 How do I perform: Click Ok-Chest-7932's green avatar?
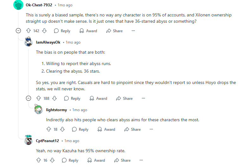[x=19, y=5]
